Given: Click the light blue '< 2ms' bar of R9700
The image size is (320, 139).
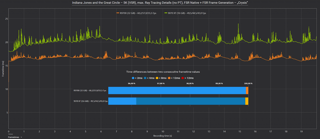Looking at the screenshot, I should click(x=177, y=90).
